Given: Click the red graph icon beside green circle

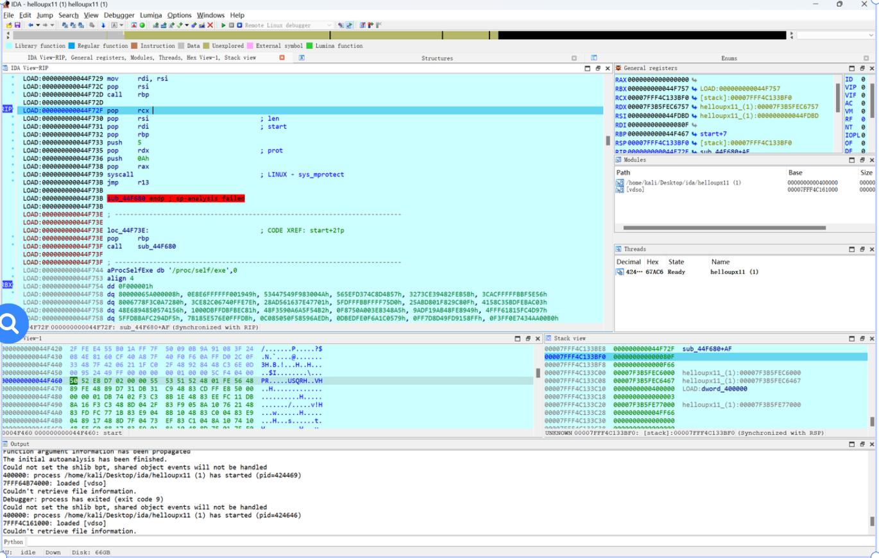Looking at the screenshot, I should 133,25.
